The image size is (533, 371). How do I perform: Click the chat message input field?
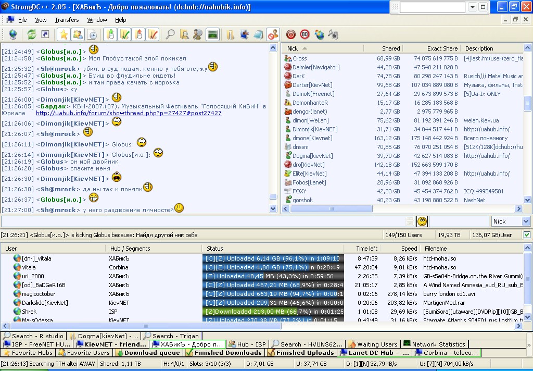204,221
